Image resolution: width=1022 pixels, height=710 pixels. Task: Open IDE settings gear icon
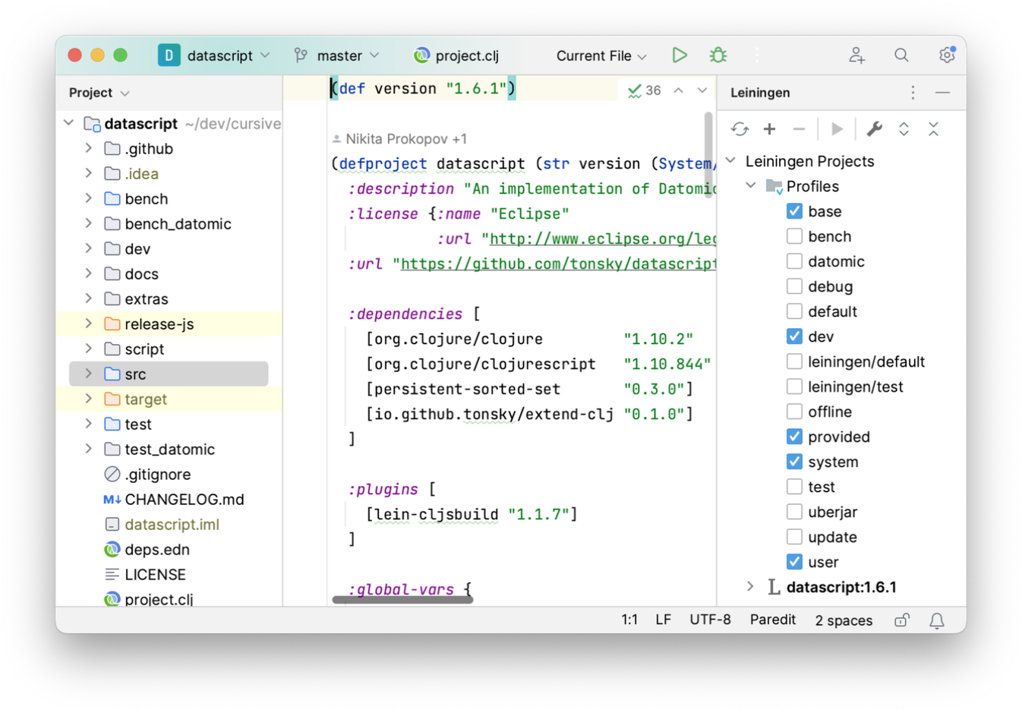946,55
